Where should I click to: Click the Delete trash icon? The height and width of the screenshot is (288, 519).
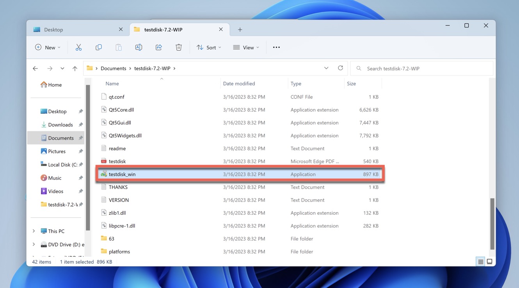(179, 47)
